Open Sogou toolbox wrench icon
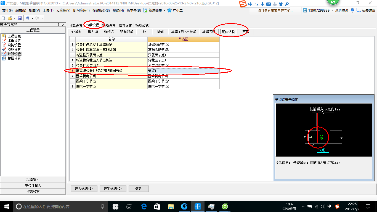This screenshot has height=212, width=377. coord(287,4)
